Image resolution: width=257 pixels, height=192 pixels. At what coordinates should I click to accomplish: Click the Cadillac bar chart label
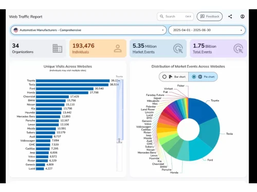click(x=30, y=148)
